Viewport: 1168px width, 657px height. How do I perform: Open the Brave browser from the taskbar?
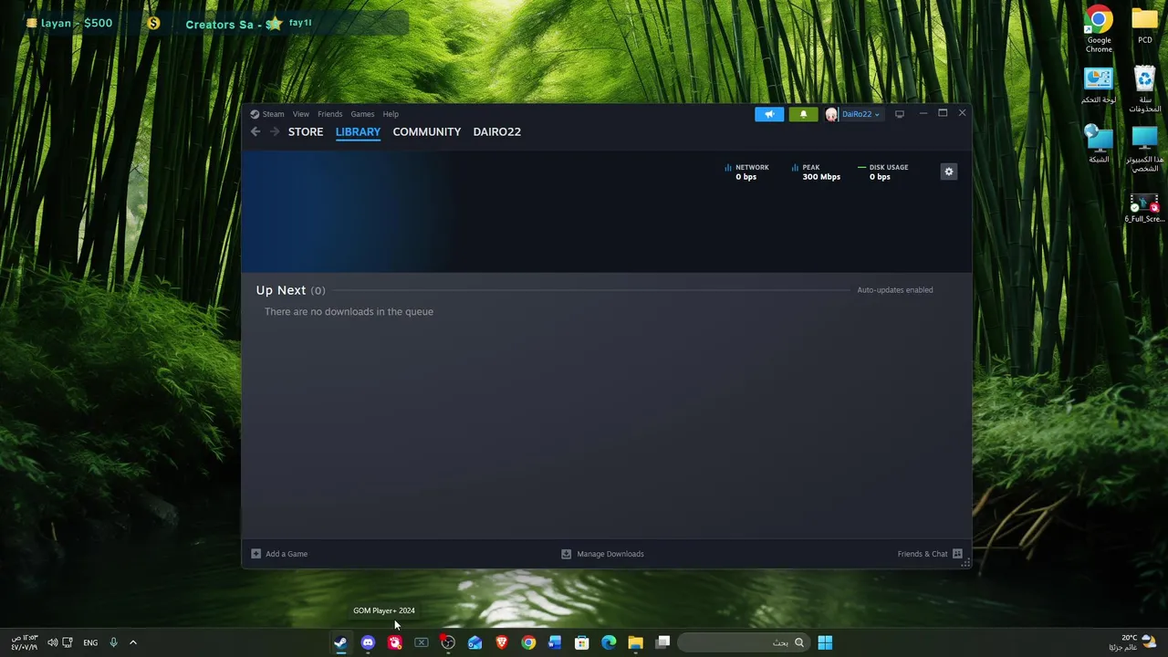click(x=501, y=642)
